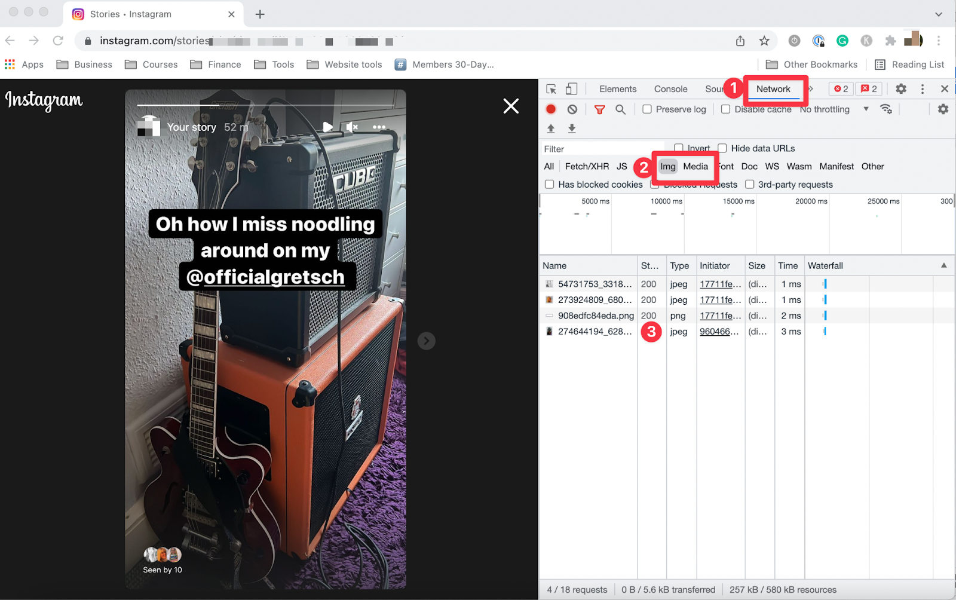Stop recording network log with red button
Viewport: 956px width, 600px height.
(x=551, y=109)
